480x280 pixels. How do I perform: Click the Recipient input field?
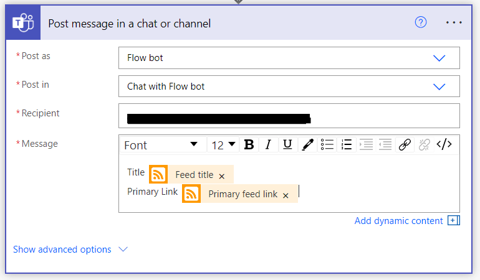click(289, 116)
